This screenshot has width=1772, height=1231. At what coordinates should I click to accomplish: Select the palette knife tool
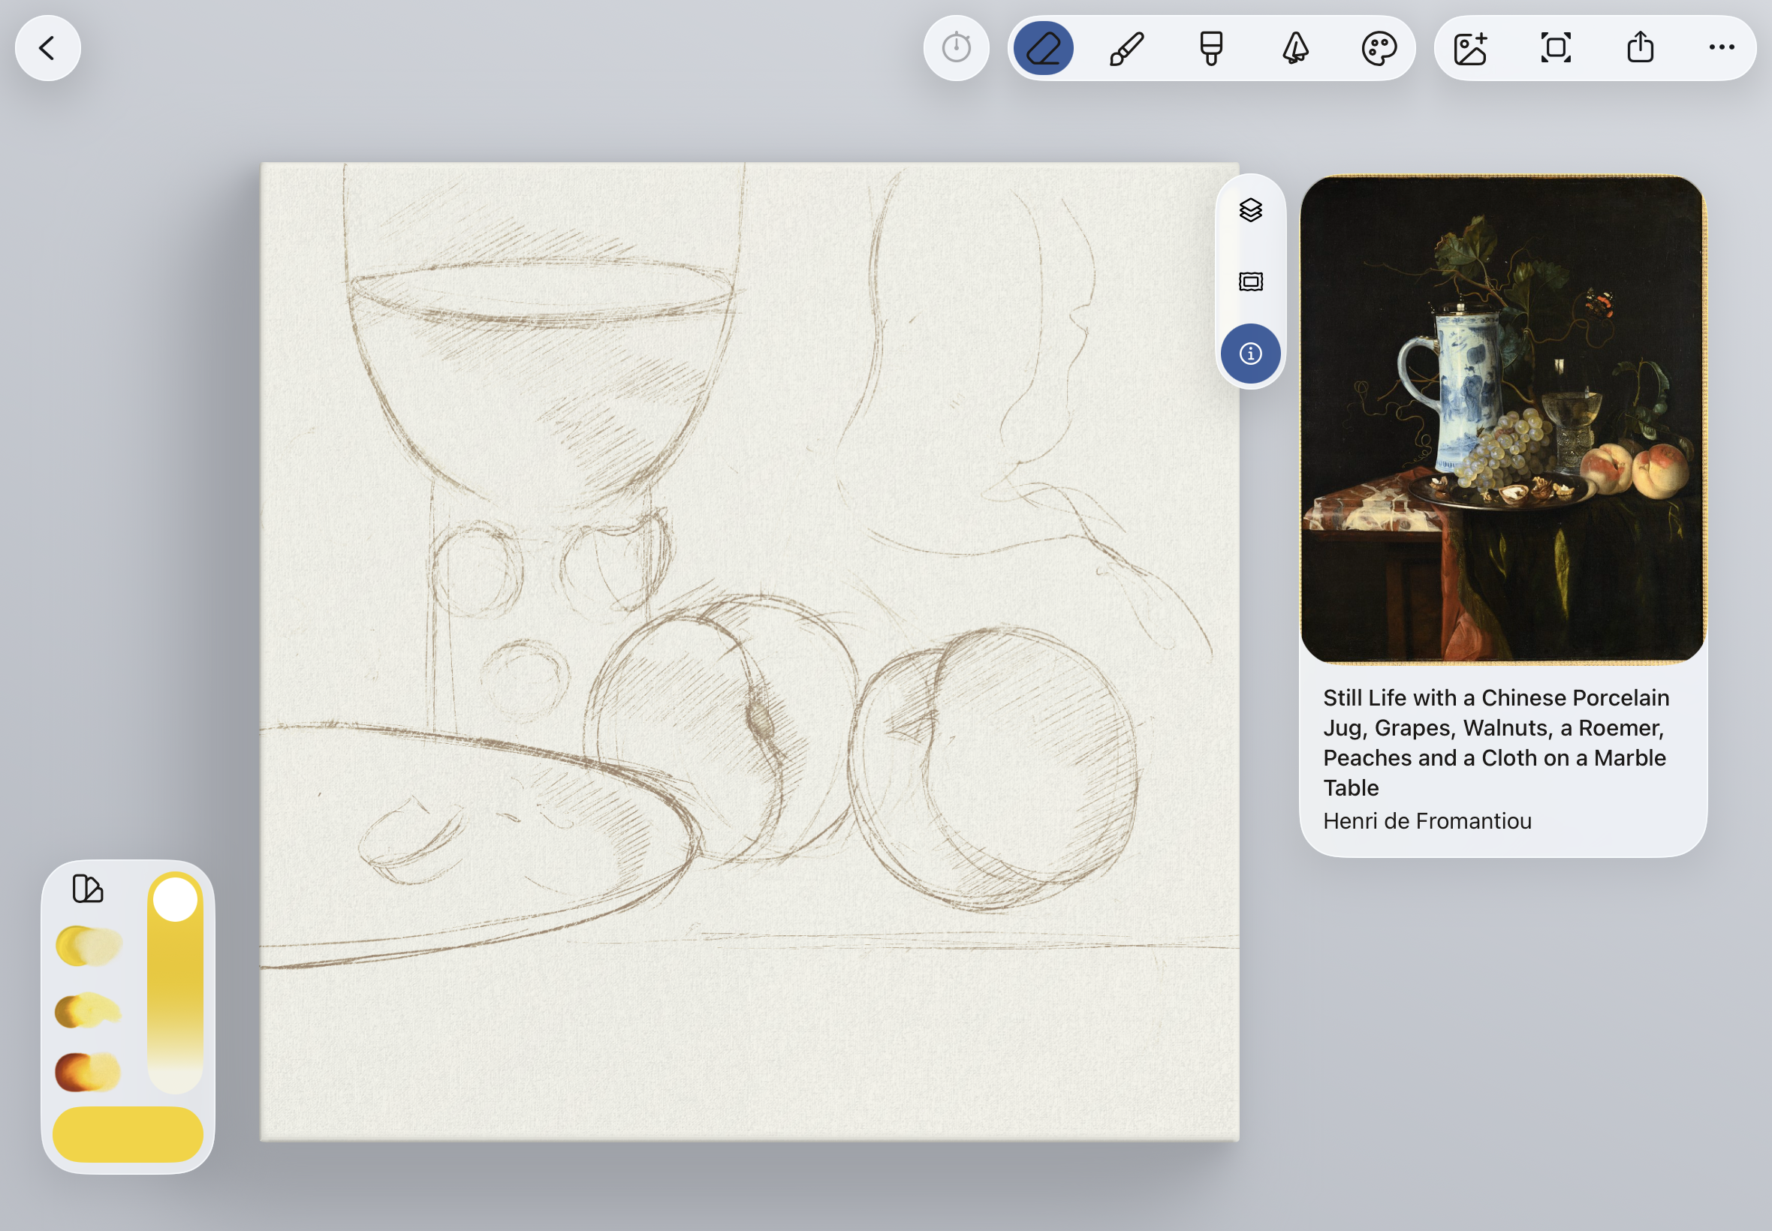(x=1295, y=48)
